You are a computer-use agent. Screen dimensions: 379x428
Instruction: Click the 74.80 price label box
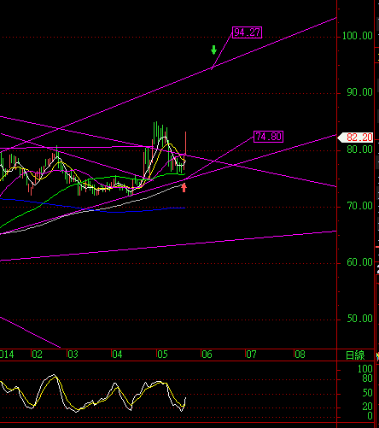click(x=268, y=137)
